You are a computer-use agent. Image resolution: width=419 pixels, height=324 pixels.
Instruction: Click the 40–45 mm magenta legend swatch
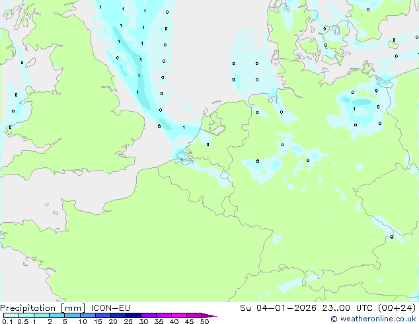(x=179, y=315)
